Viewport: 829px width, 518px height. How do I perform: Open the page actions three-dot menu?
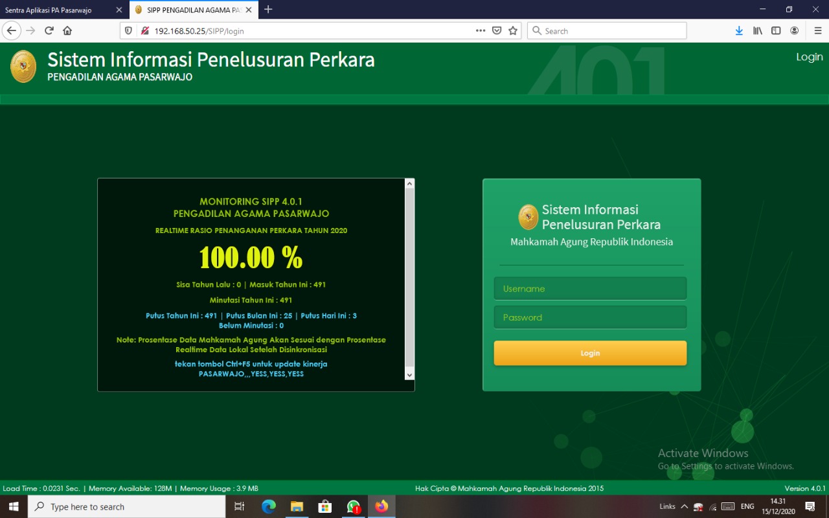481,30
